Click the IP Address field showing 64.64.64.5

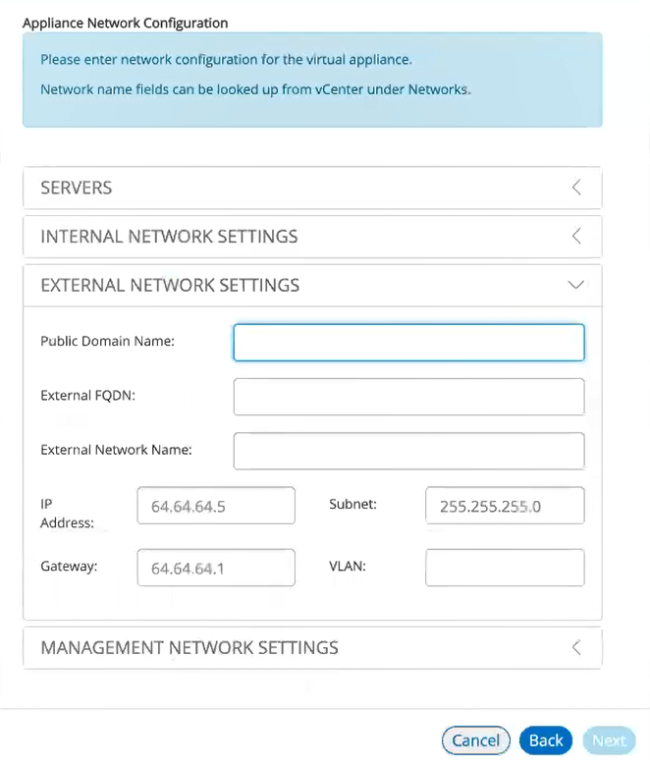point(216,506)
